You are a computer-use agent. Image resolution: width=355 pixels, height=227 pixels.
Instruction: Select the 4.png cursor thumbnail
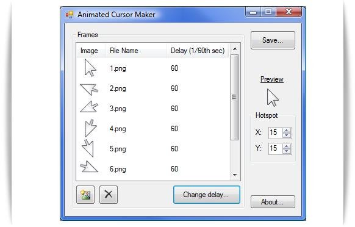[x=90, y=128]
